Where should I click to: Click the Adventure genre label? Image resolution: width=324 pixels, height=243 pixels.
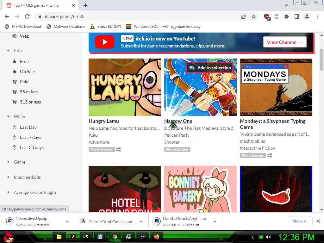pyautogui.click(x=99, y=142)
